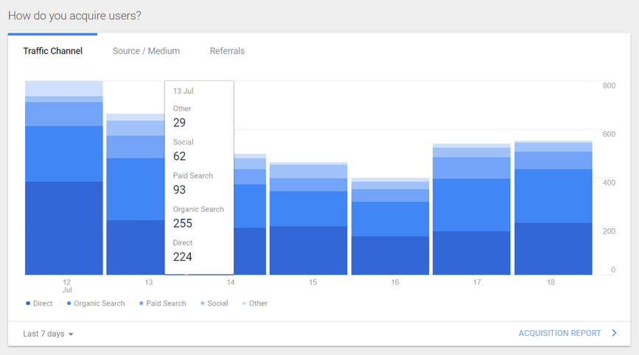Screen dimensions: 639x355
Task: Click the 12 Jul bar's Direct segment
Action: (x=63, y=228)
